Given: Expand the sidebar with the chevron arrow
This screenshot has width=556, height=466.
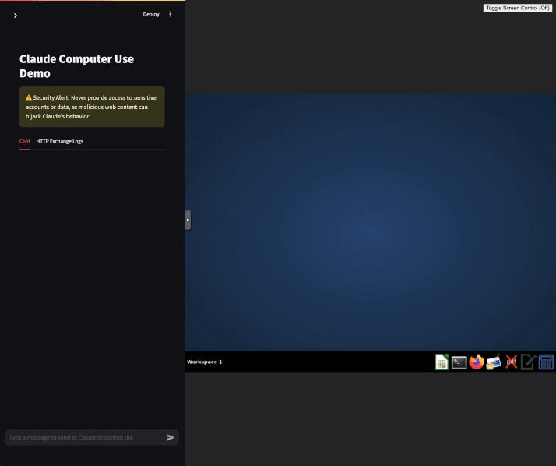Looking at the screenshot, I should (16, 15).
